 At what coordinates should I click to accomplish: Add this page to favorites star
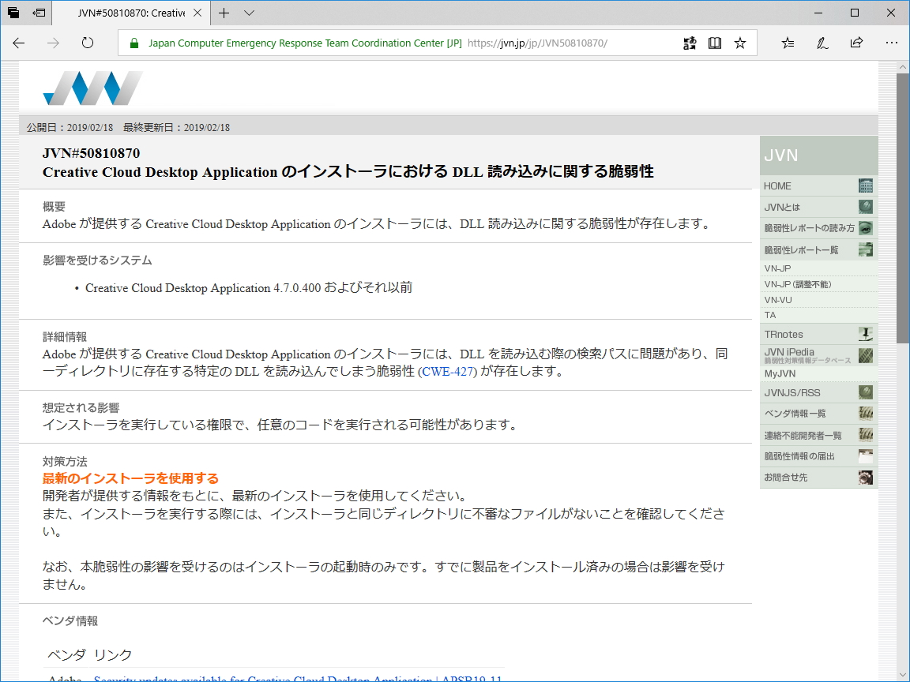coord(740,43)
